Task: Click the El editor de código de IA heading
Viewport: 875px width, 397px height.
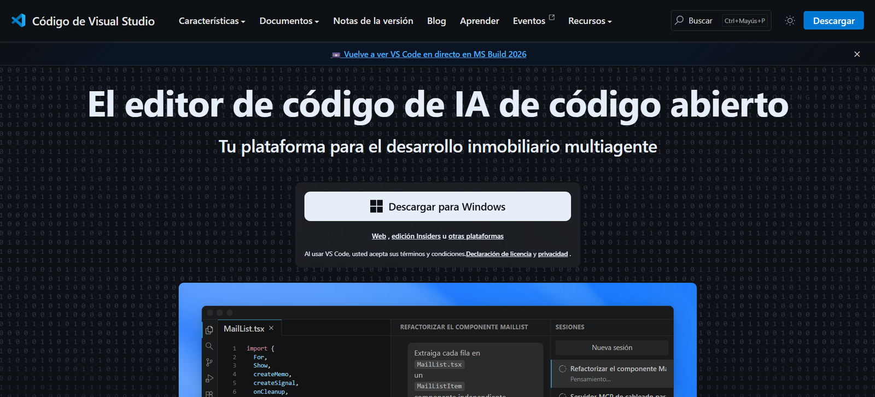Action: point(438,104)
